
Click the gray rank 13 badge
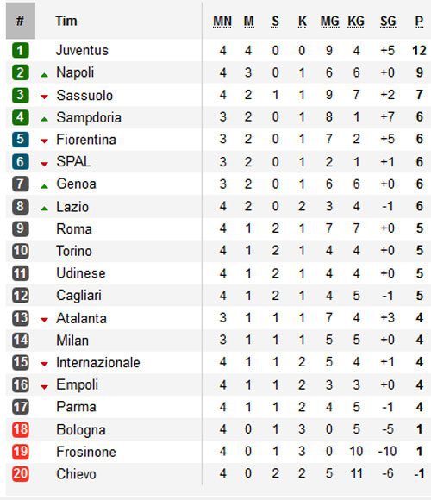pos(21,318)
